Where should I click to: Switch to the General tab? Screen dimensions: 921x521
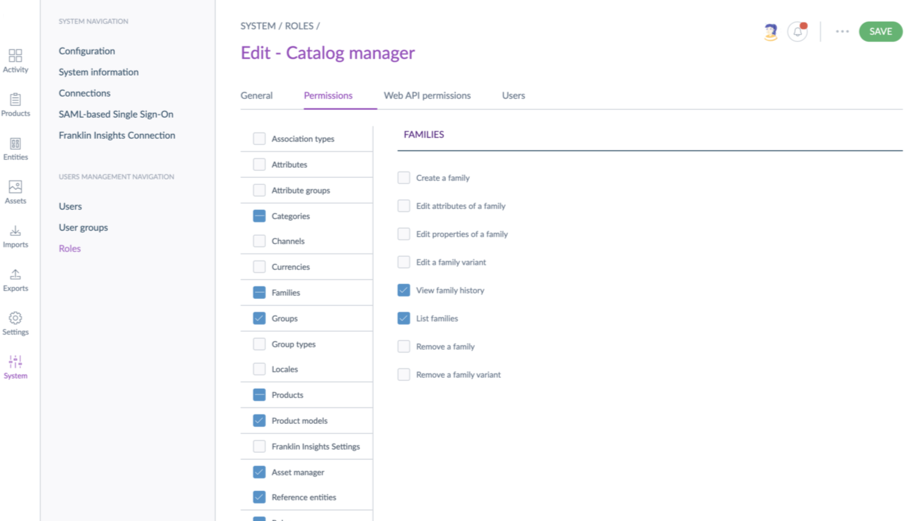(x=257, y=95)
